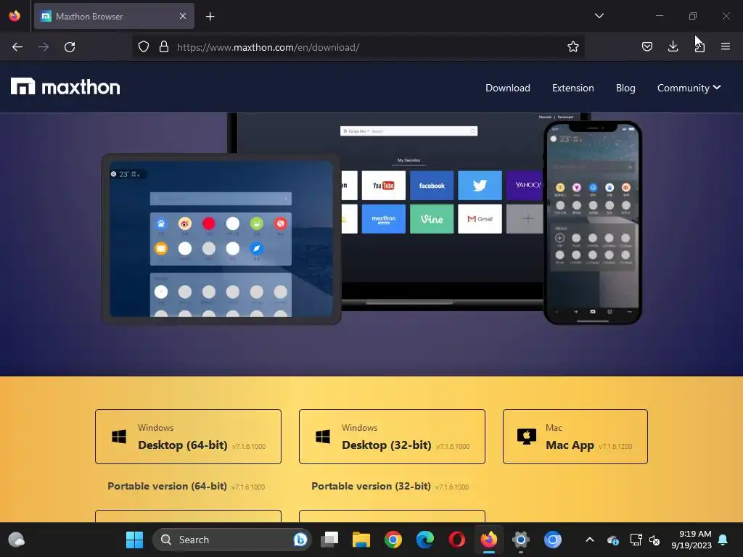Select the Maxthon Browser tab
The width and height of the screenshot is (743, 557).
(x=114, y=16)
